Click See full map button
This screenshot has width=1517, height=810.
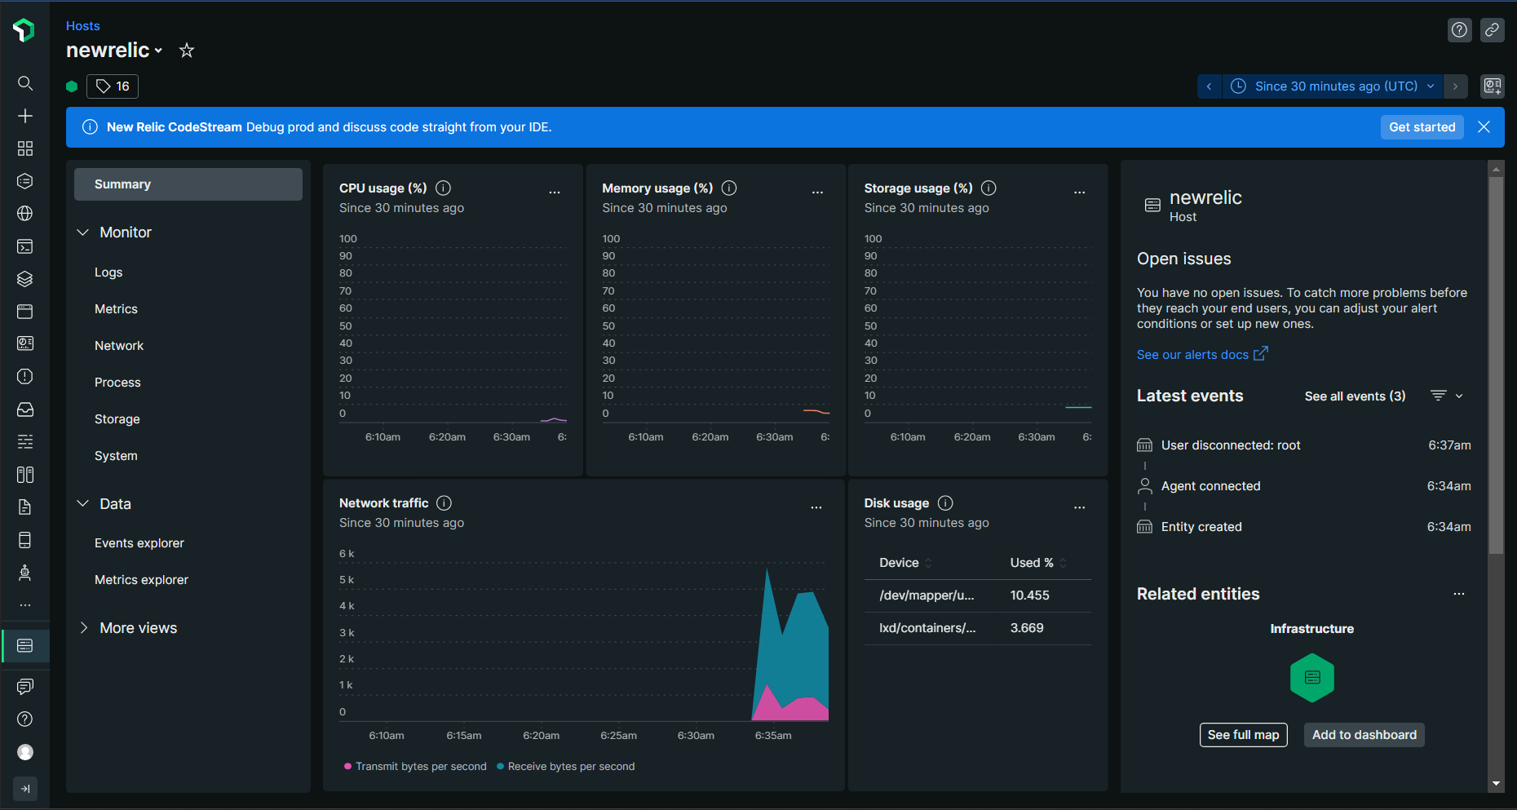click(1243, 735)
